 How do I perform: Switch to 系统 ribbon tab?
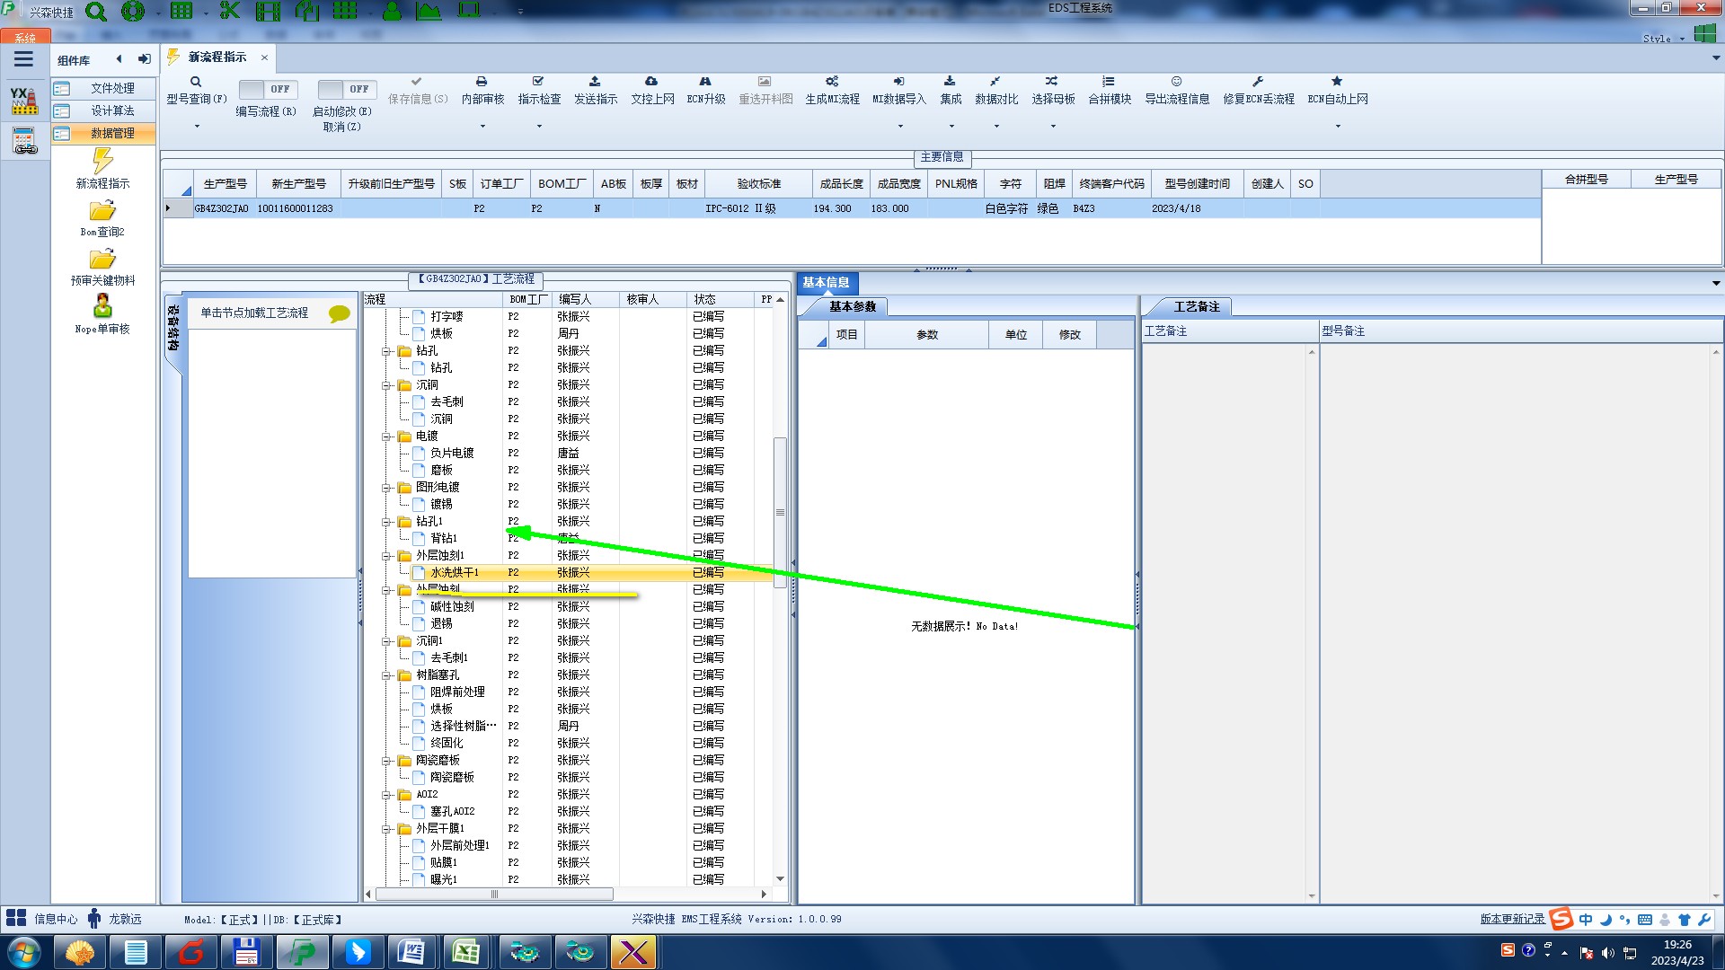click(x=25, y=38)
